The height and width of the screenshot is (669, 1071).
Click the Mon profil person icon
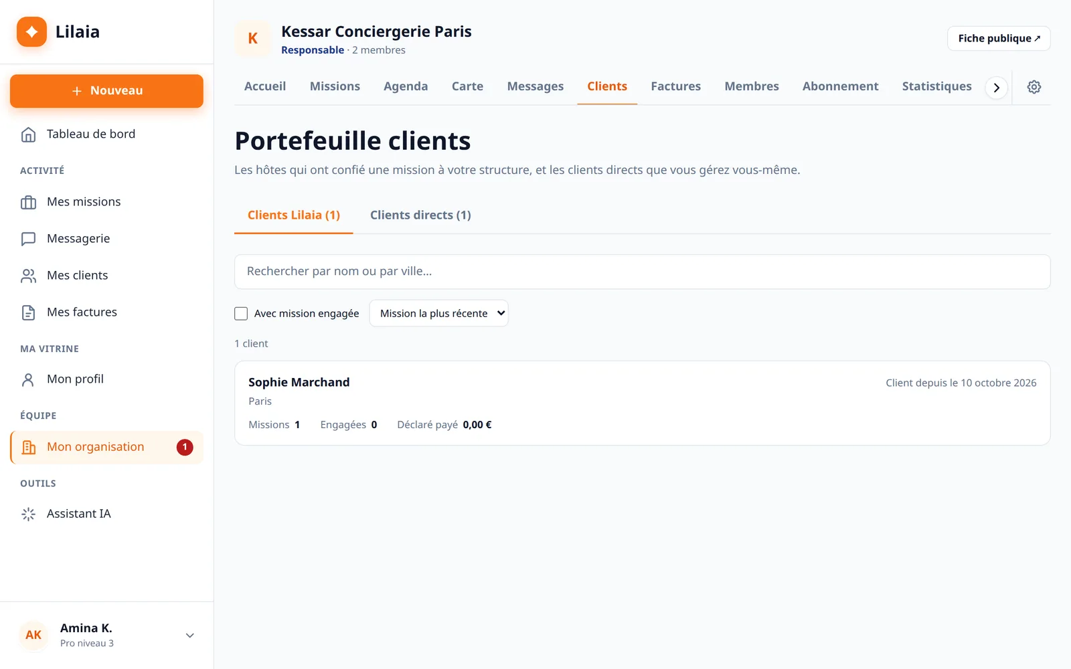tap(28, 379)
